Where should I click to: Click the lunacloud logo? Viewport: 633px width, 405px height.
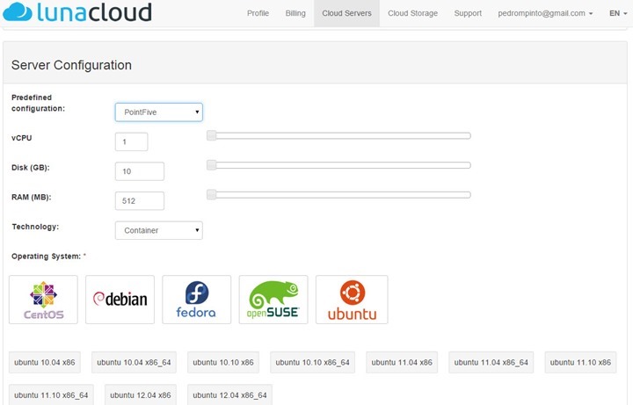click(x=77, y=11)
